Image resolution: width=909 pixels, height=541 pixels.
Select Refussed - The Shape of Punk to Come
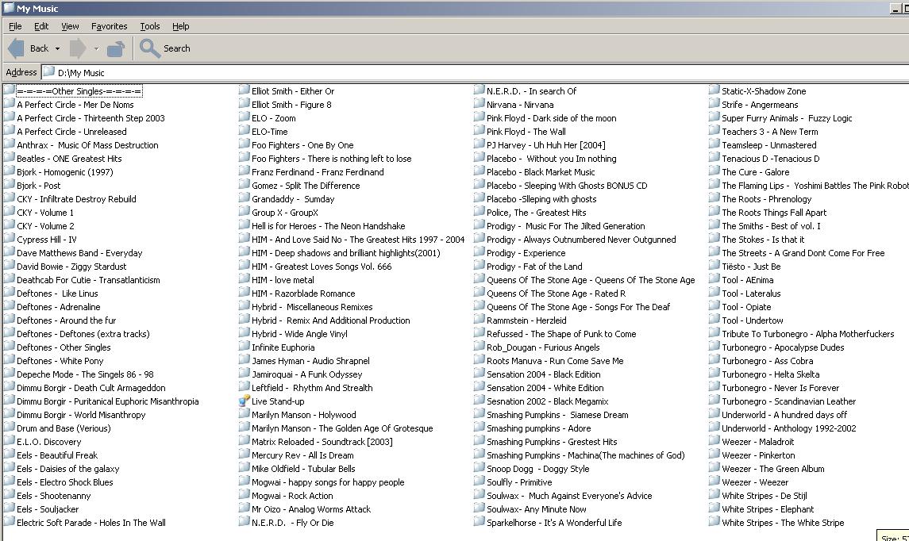pos(561,334)
